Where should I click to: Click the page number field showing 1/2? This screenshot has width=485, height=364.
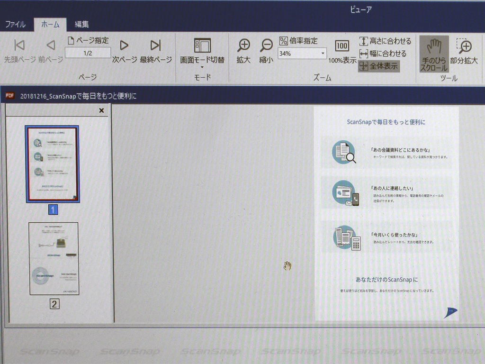point(88,53)
